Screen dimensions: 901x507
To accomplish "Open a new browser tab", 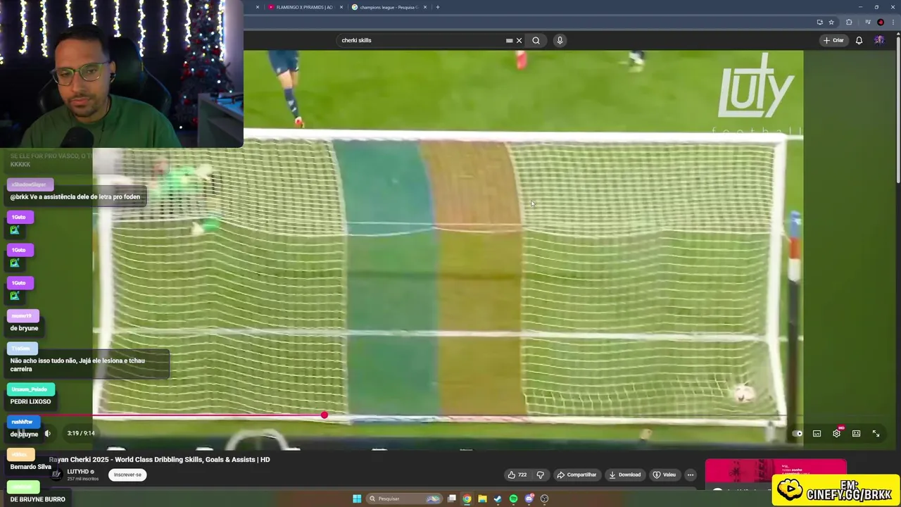I will click(x=438, y=7).
